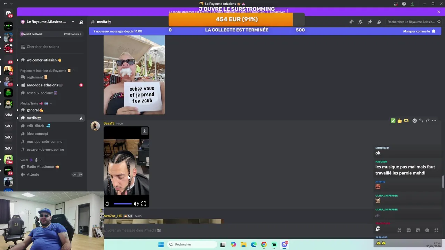Open the gift icon in message bar

tap(399, 230)
